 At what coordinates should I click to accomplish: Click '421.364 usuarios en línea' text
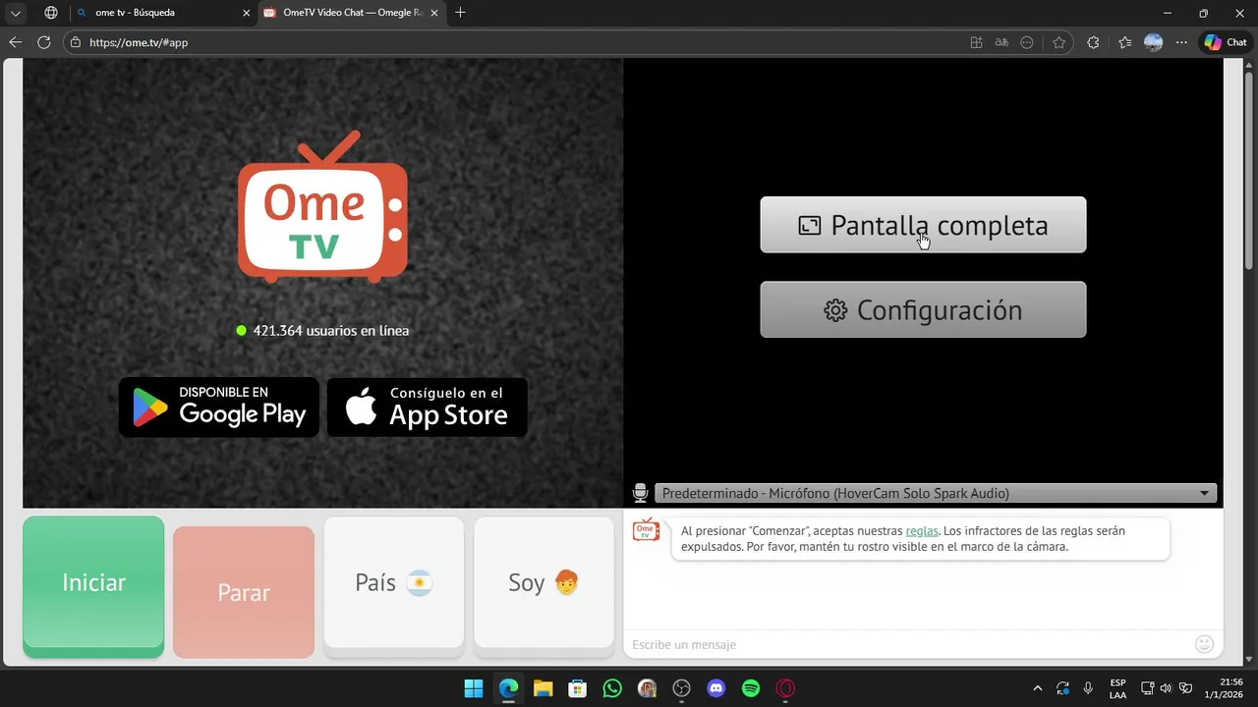click(330, 330)
